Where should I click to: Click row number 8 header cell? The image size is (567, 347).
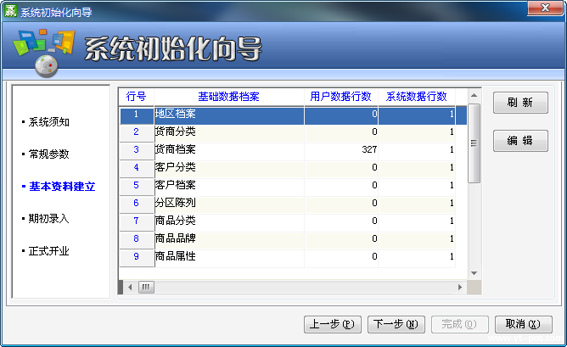point(137,240)
